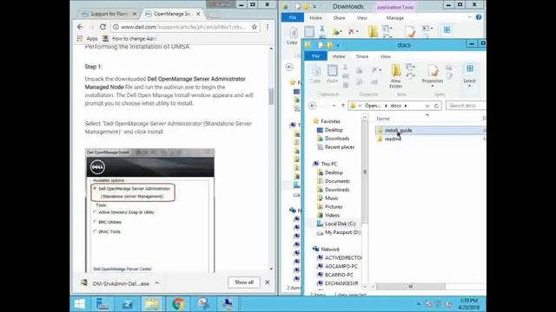Image resolution: width=556 pixels, height=312 pixels.
Task: Select Network in navigation pane
Action: point(330,249)
